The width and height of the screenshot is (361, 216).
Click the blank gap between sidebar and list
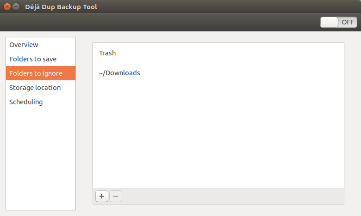coord(84,125)
